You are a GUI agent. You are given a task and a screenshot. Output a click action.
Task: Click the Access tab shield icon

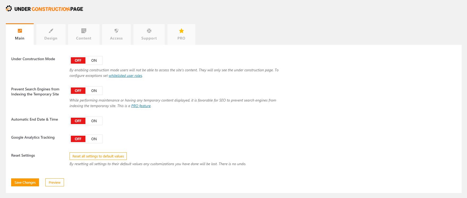tap(116, 31)
